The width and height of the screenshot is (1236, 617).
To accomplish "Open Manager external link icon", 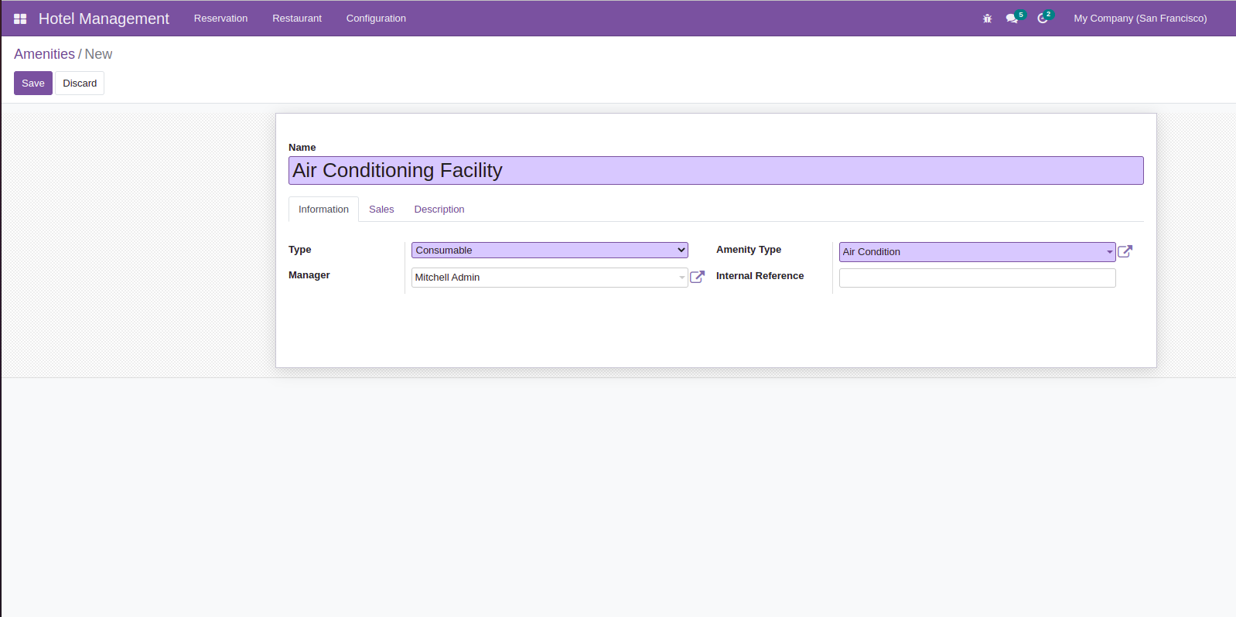I will pos(697,277).
